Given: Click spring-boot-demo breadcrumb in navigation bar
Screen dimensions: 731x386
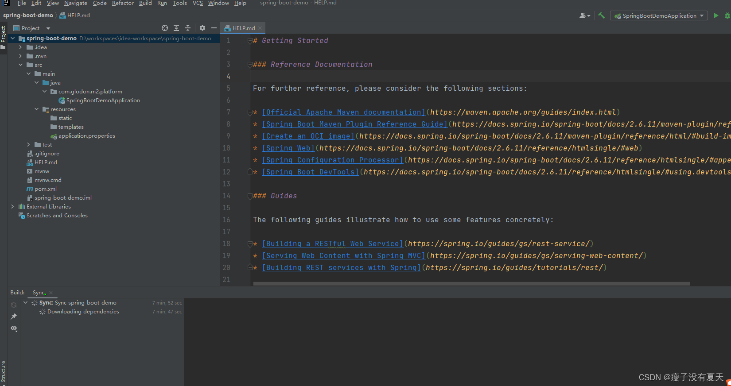Looking at the screenshot, I should pyautogui.click(x=28, y=15).
